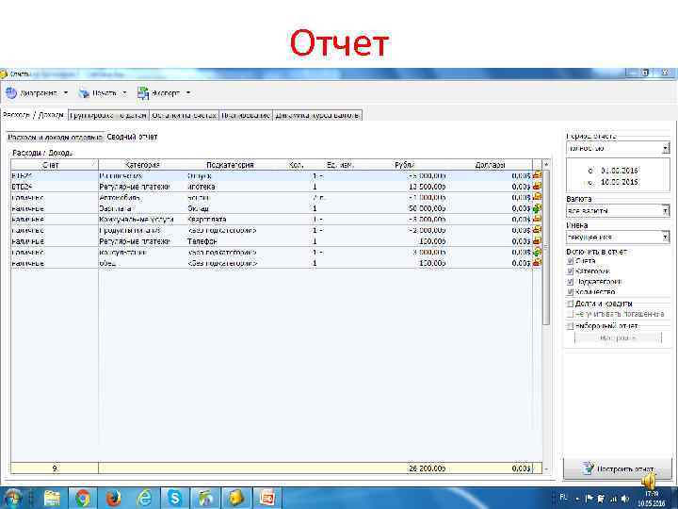Switch to PowerPoint in the taskbar
Viewport: 678px width, 509px height.
267,499
